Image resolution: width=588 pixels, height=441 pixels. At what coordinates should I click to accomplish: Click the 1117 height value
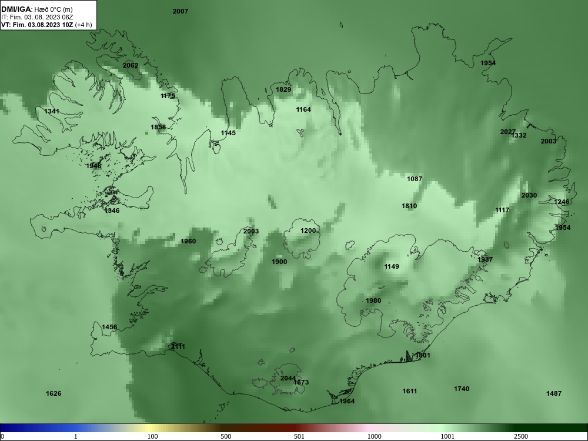[502, 210]
